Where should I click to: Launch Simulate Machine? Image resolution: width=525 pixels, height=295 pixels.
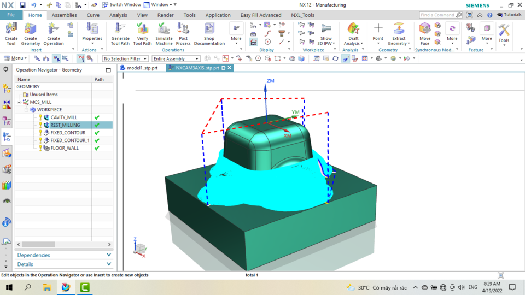[x=164, y=34]
